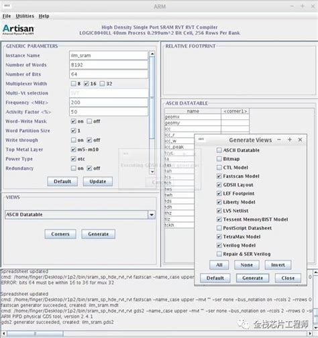Check ASCII Datatable in Generate Views

219,150
